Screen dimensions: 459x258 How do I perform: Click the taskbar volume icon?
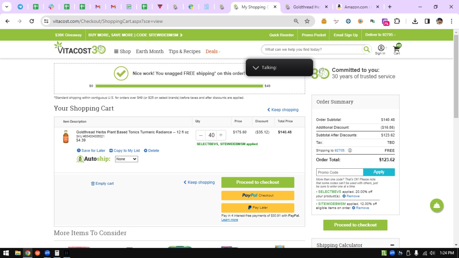click(432, 253)
